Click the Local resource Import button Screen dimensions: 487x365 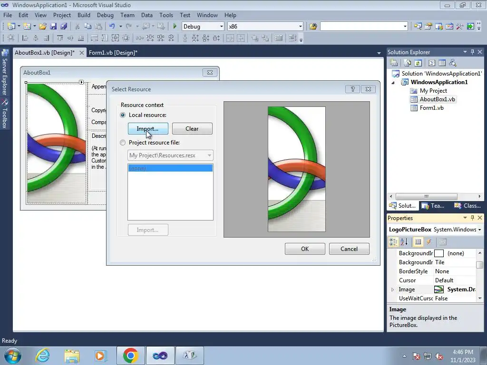148,128
